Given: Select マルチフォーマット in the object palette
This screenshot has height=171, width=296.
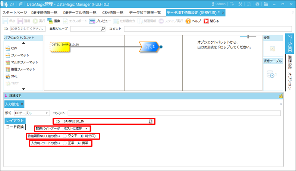Looking at the screenshot, I should [22, 62].
